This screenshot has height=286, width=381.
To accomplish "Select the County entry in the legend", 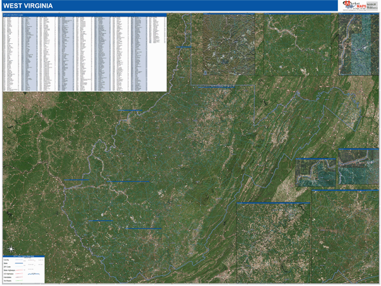I will point(6,260).
